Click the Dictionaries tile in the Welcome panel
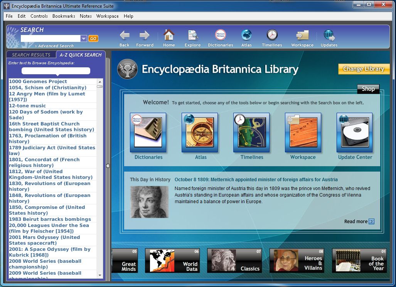Image resolution: width=396 pixels, height=287 pixels. (148, 132)
